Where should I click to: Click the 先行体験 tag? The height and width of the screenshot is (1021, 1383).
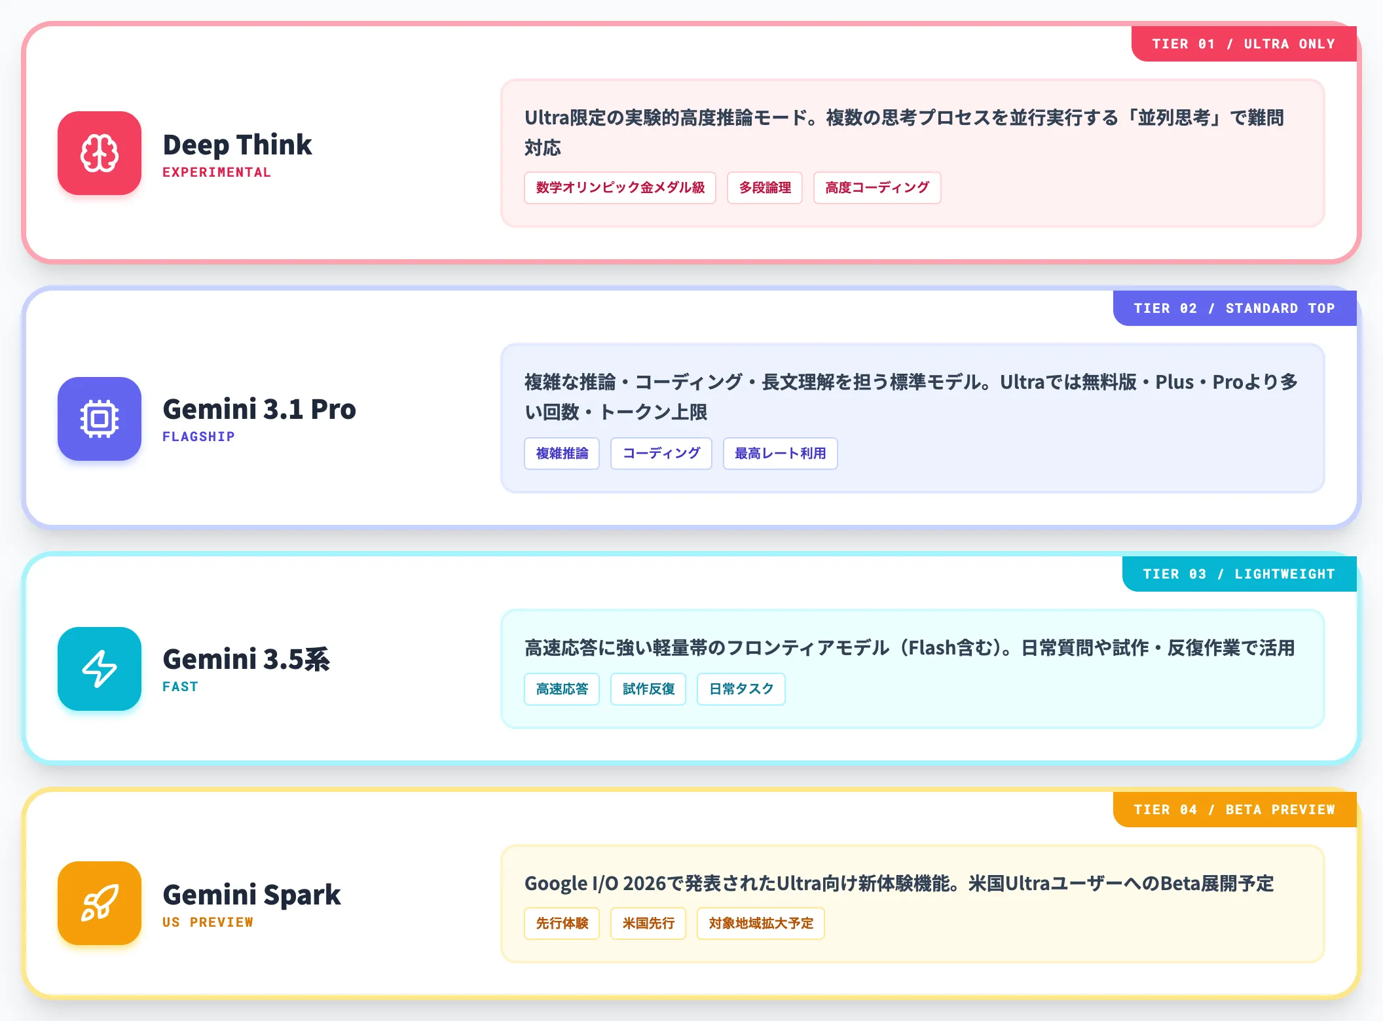click(562, 923)
